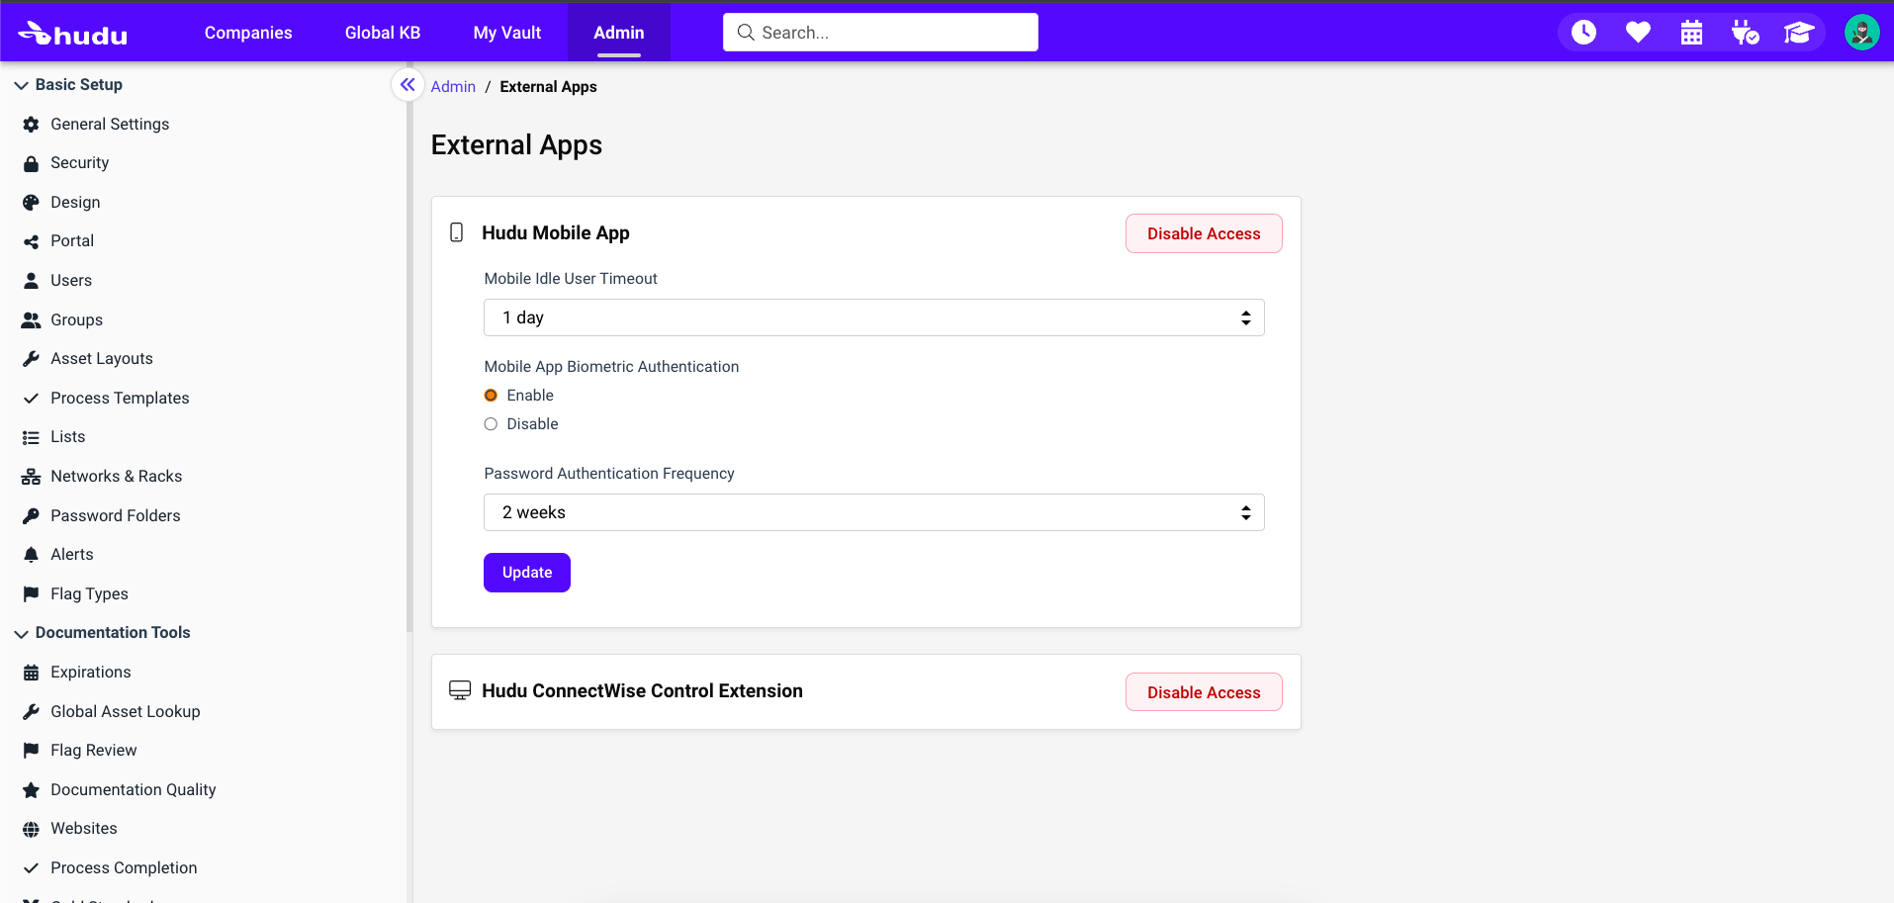The height and width of the screenshot is (903, 1894).
Task: Click the calendar icon in the top bar
Action: (x=1691, y=32)
